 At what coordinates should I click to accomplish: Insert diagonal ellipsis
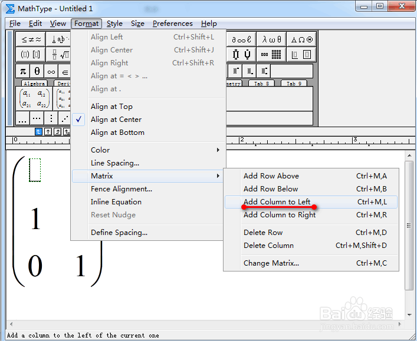click(x=64, y=118)
